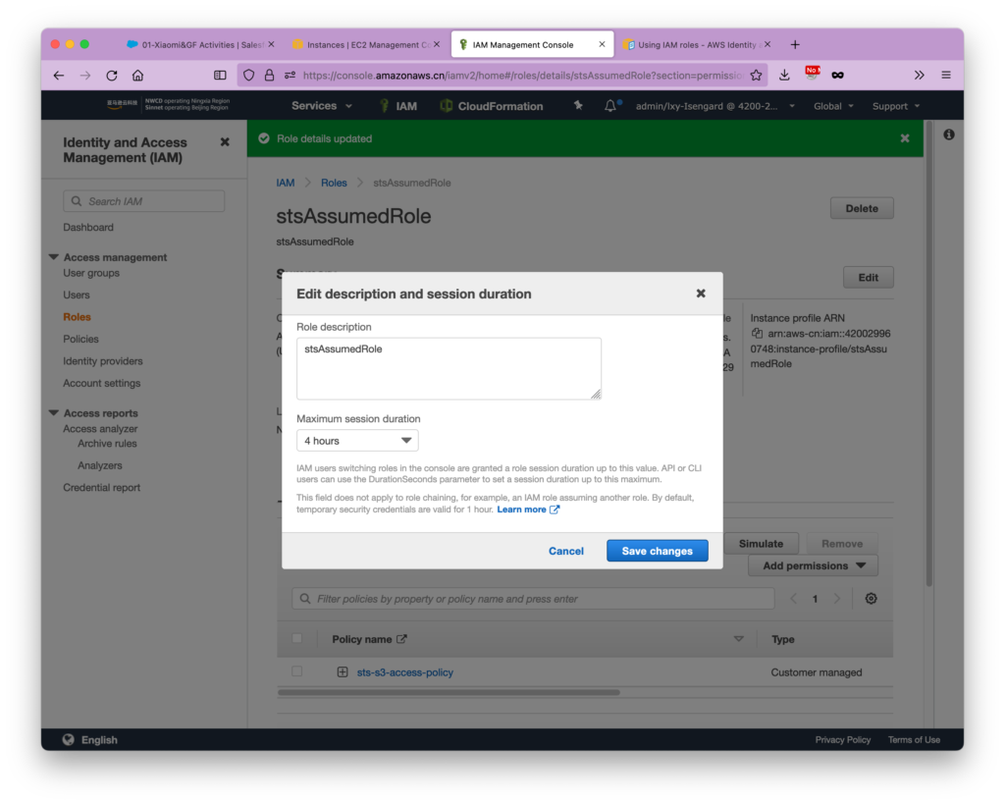Open the Add permissions dropdown
Image resolution: width=1005 pixels, height=805 pixels.
pos(813,565)
